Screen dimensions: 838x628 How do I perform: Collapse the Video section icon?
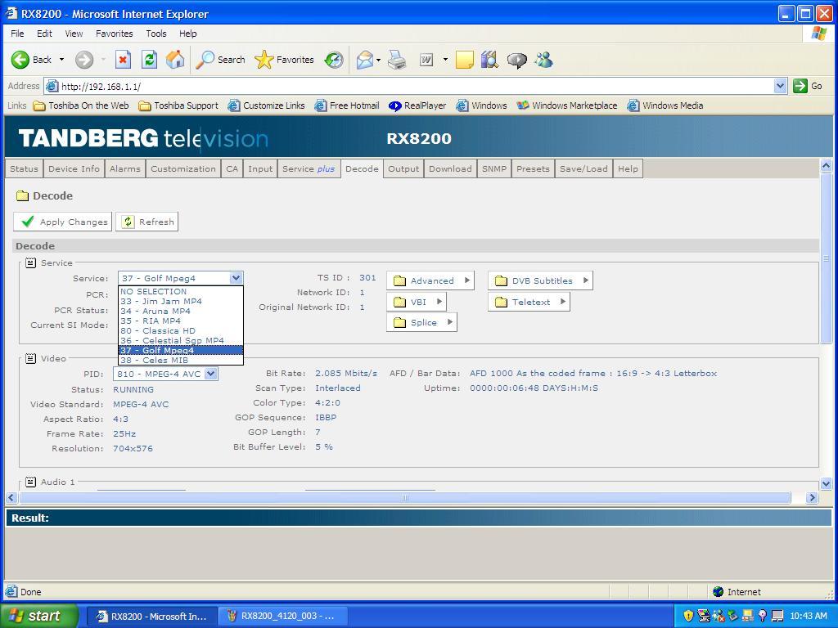(x=30, y=358)
